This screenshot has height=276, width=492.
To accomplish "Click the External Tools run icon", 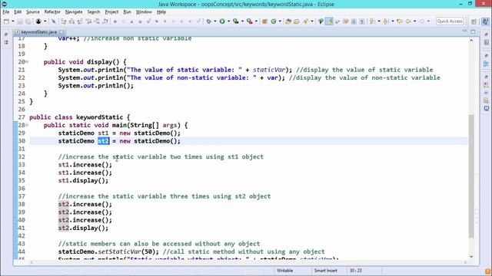I will coord(250,21).
